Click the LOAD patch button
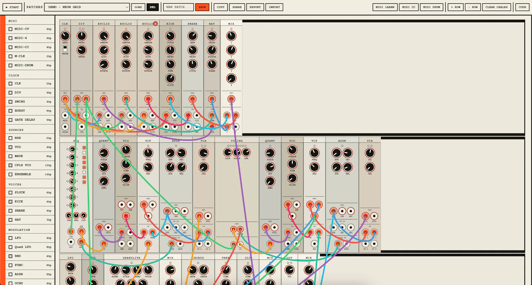 [x=138, y=7]
